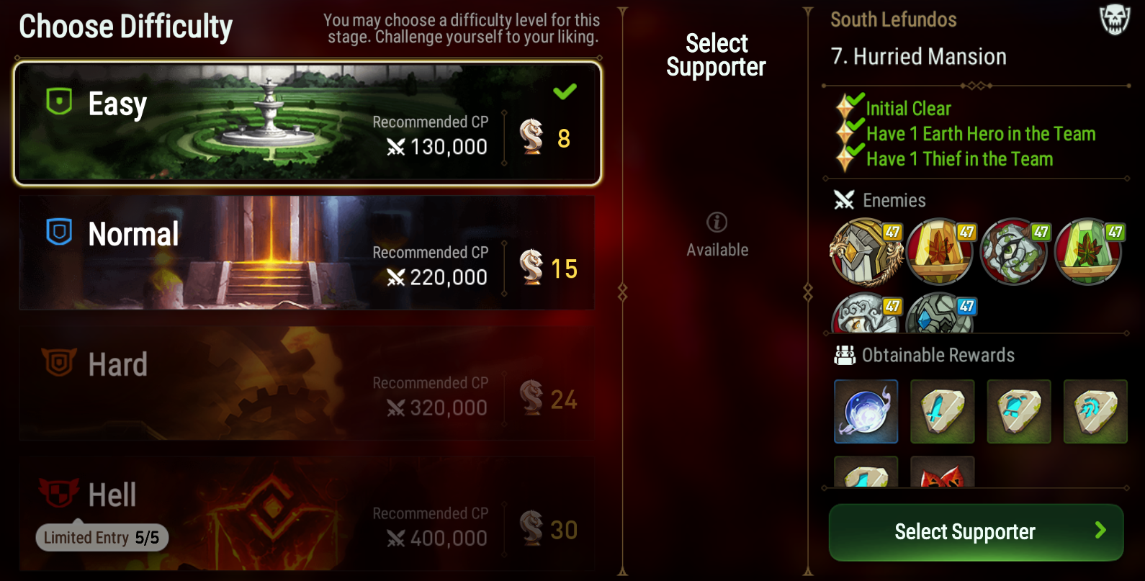View the blue crystal orb reward
This screenshot has width=1145, height=581.
coord(866,412)
